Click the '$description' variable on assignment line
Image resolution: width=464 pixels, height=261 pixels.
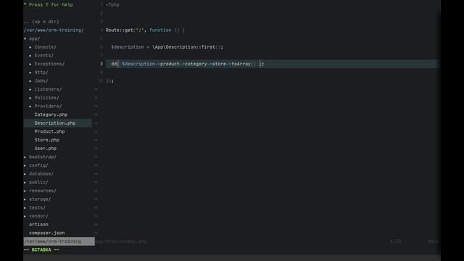point(128,47)
